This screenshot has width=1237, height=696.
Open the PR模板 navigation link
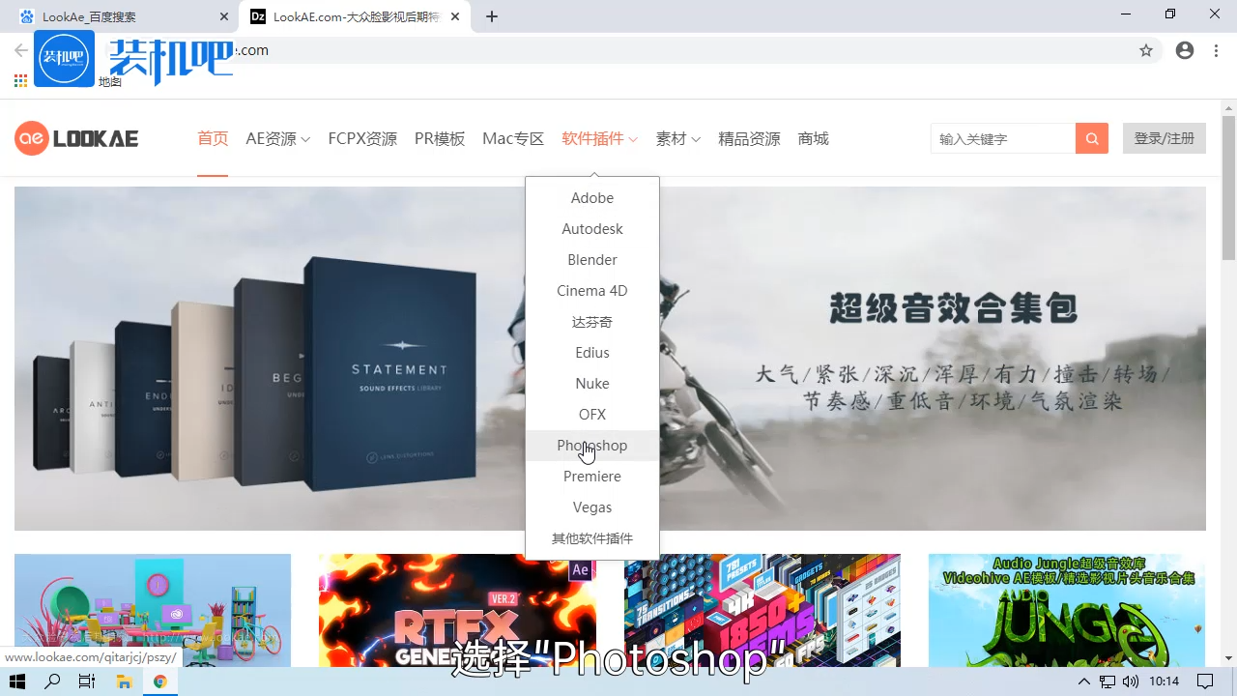[440, 138]
